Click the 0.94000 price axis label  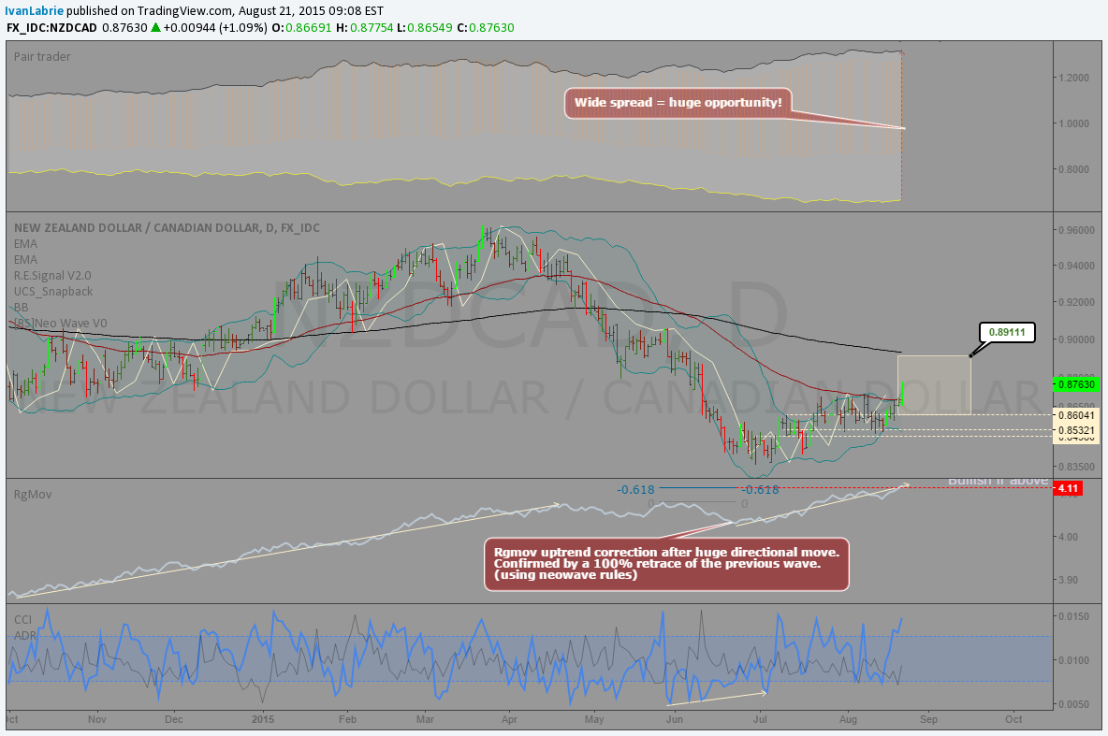click(x=1077, y=267)
